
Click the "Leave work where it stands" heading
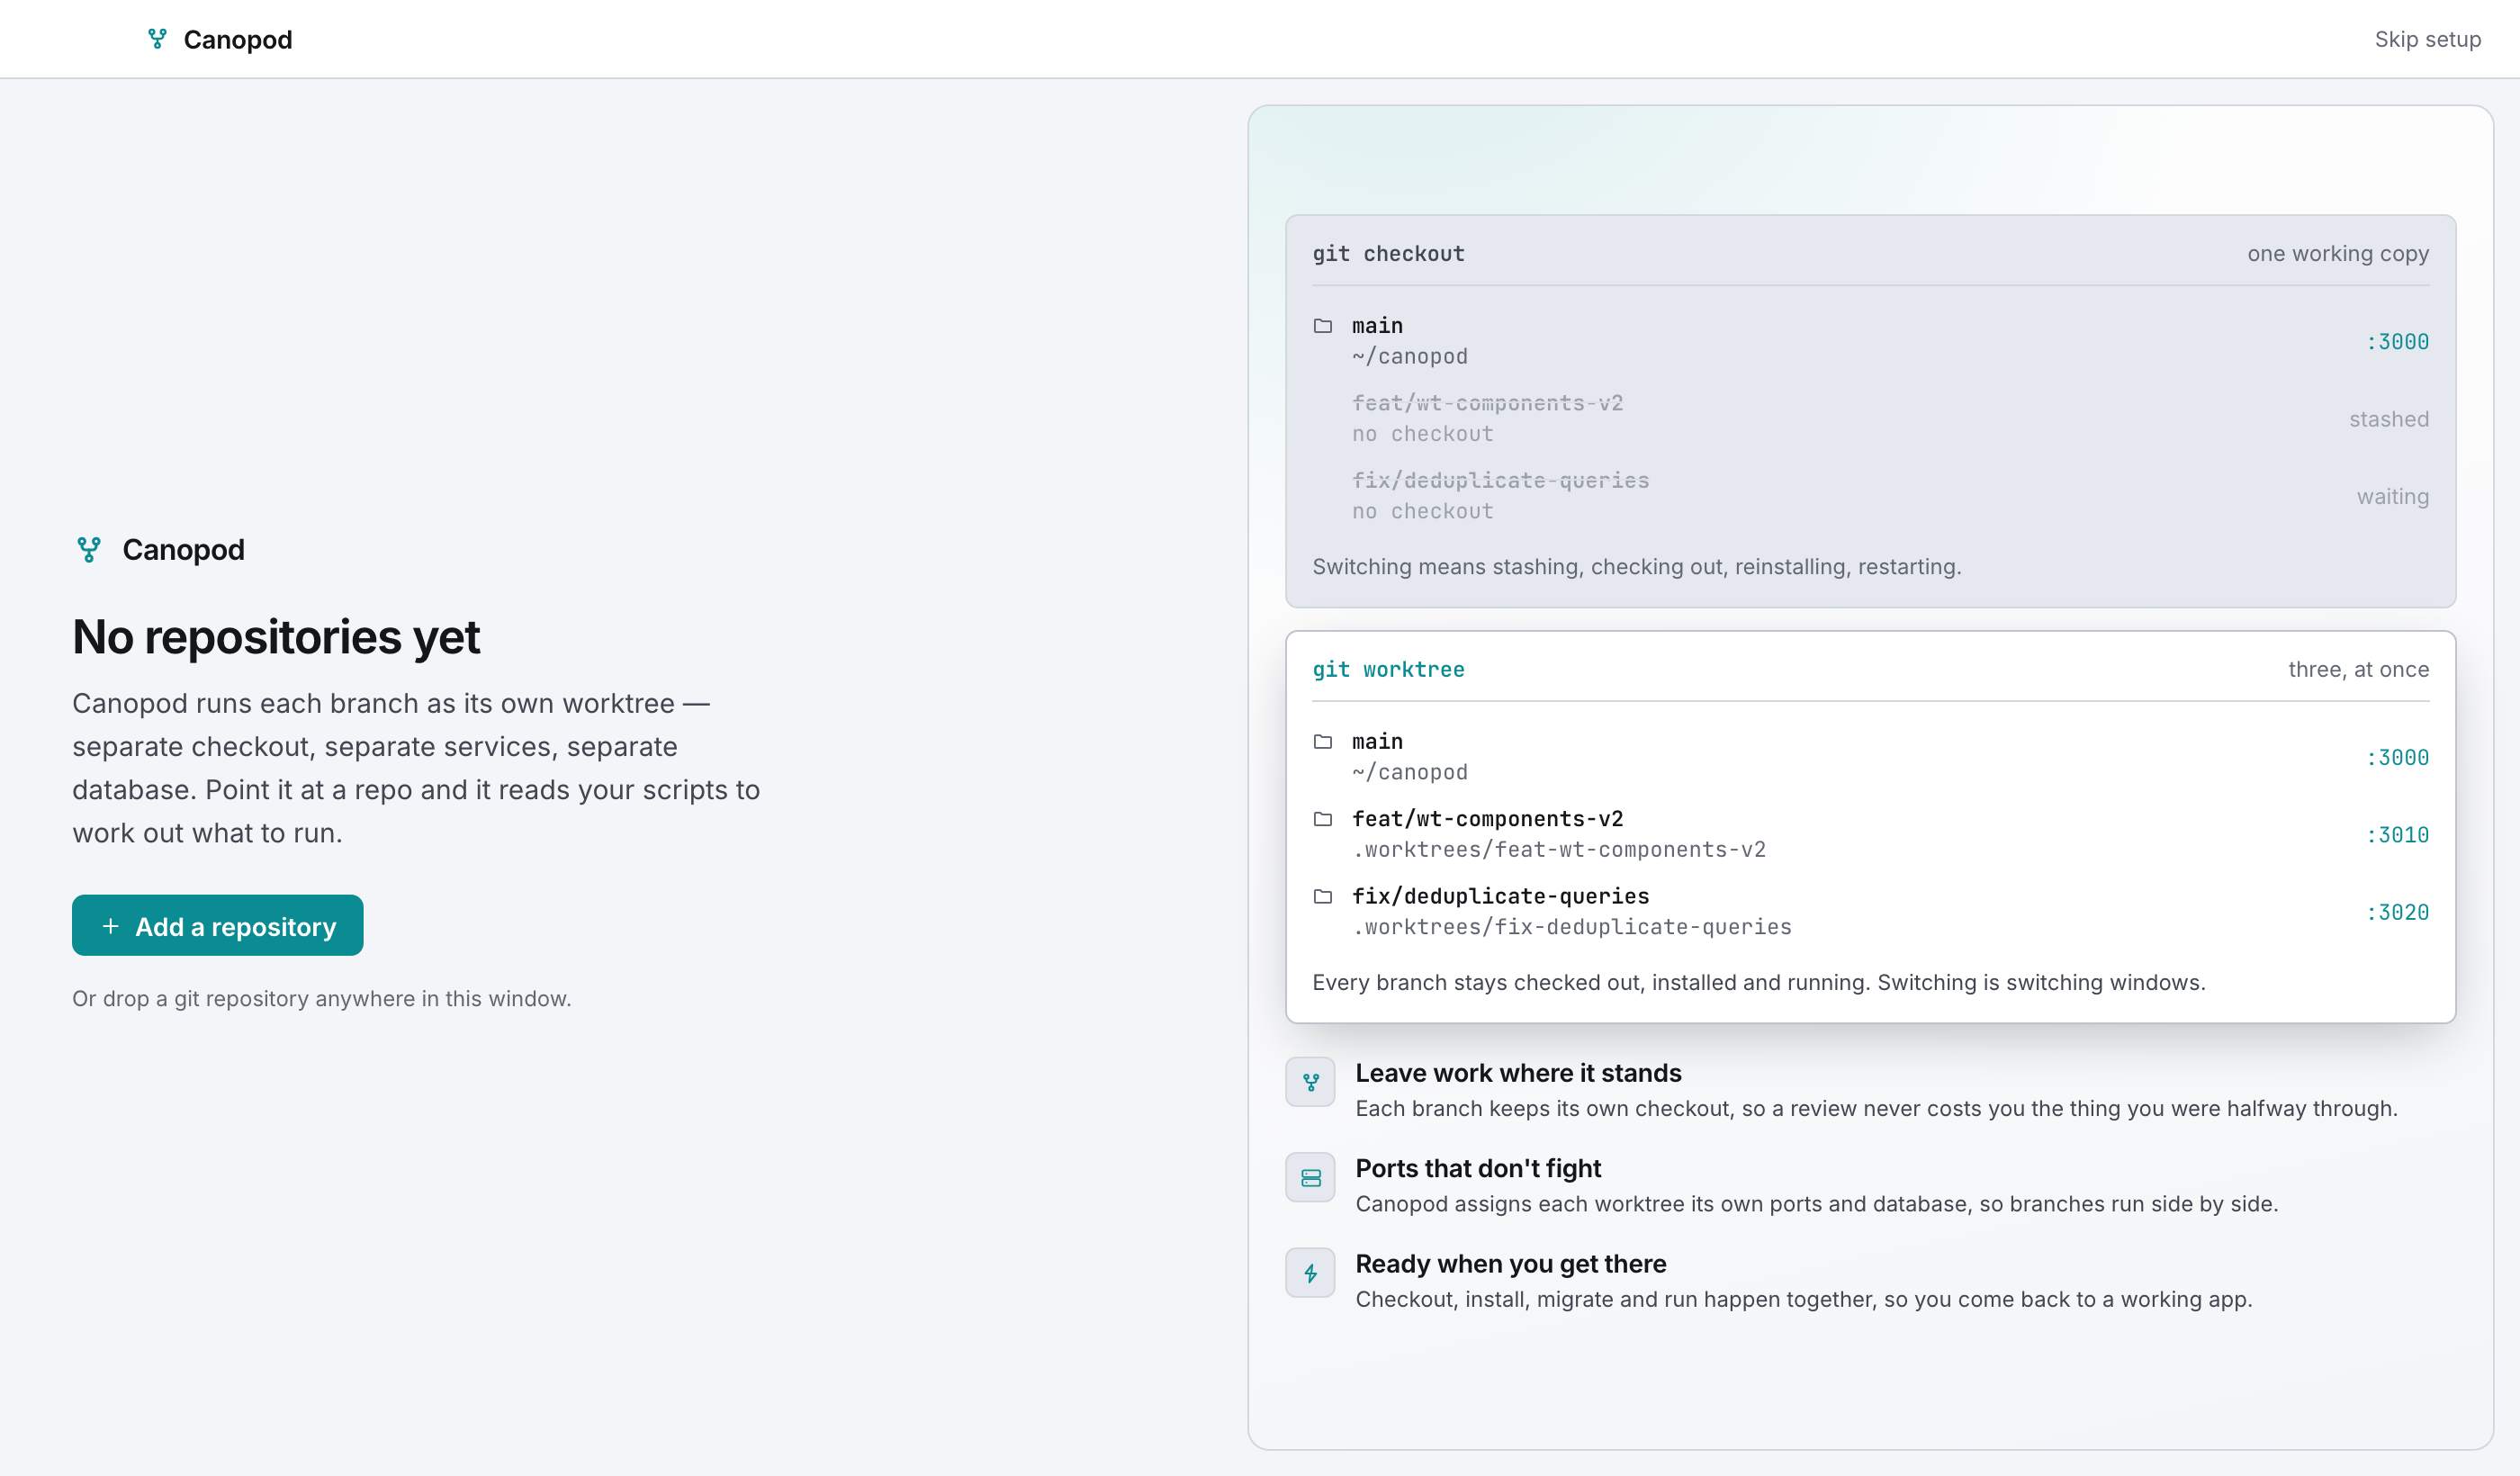(1518, 1073)
